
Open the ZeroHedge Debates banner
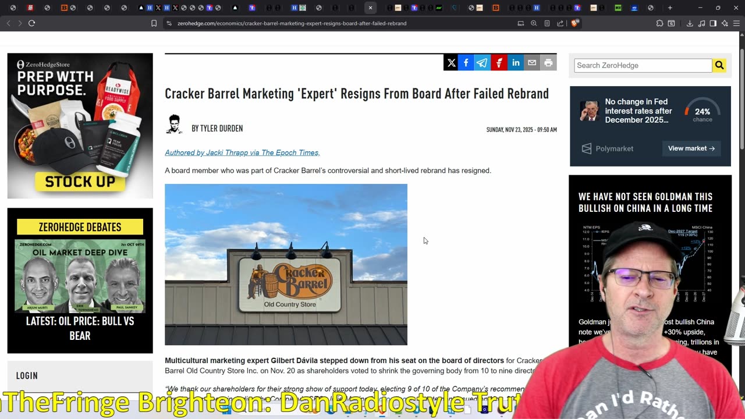click(x=80, y=227)
